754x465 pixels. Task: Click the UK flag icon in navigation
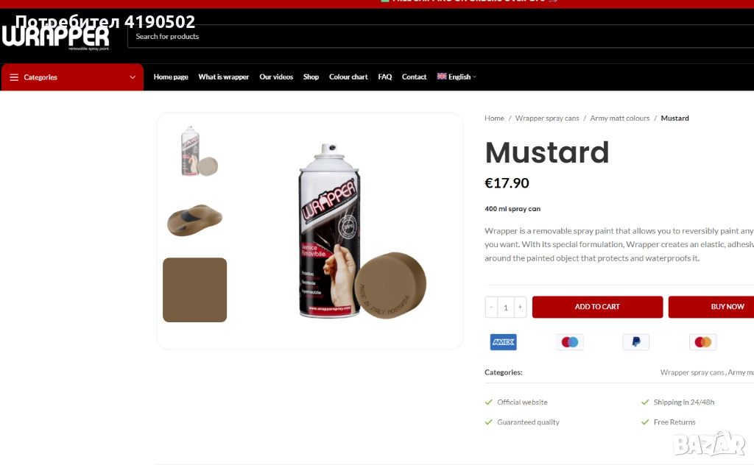(x=442, y=77)
